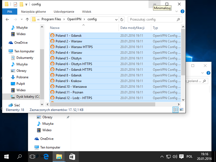Select the Poland.11 - Poznan file icon

[52, 92]
